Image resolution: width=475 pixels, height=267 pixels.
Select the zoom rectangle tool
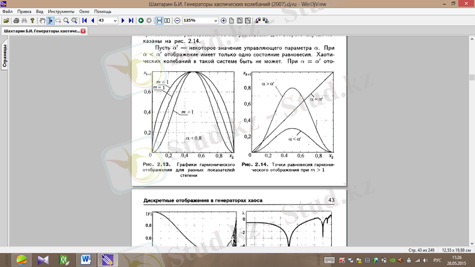tap(74, 21)
